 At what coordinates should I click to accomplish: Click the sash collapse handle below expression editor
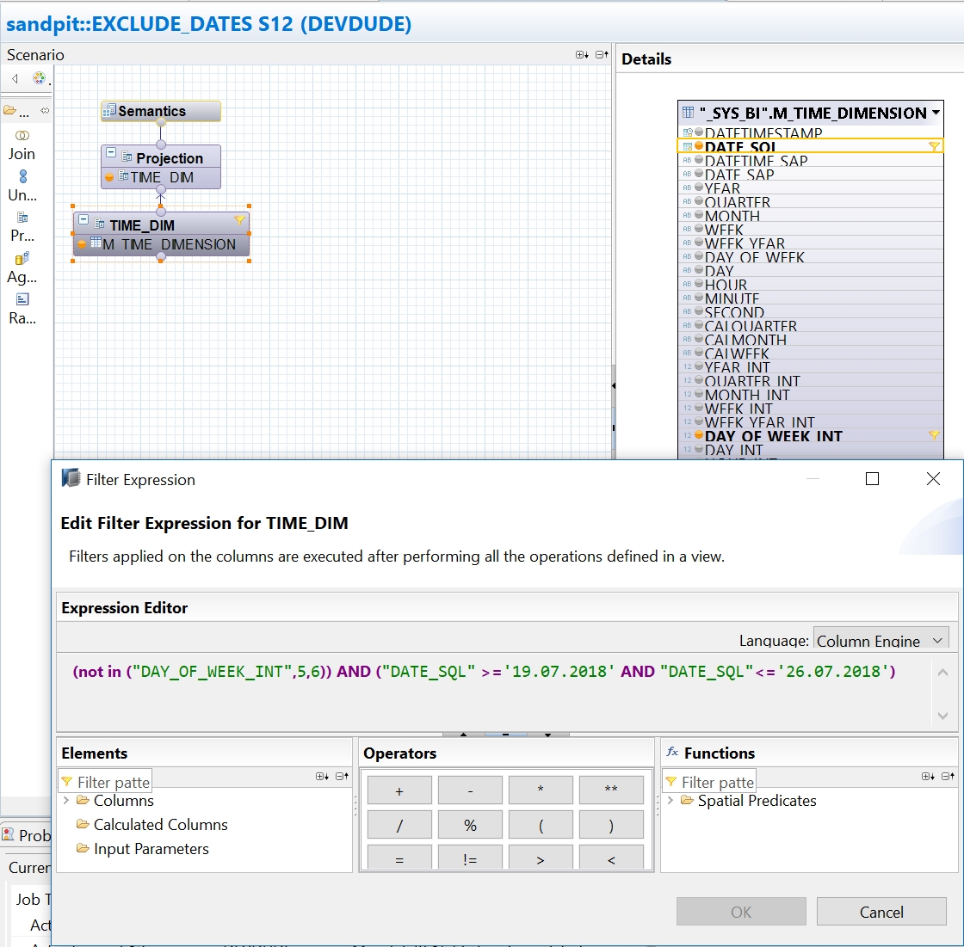pos(506,735)
